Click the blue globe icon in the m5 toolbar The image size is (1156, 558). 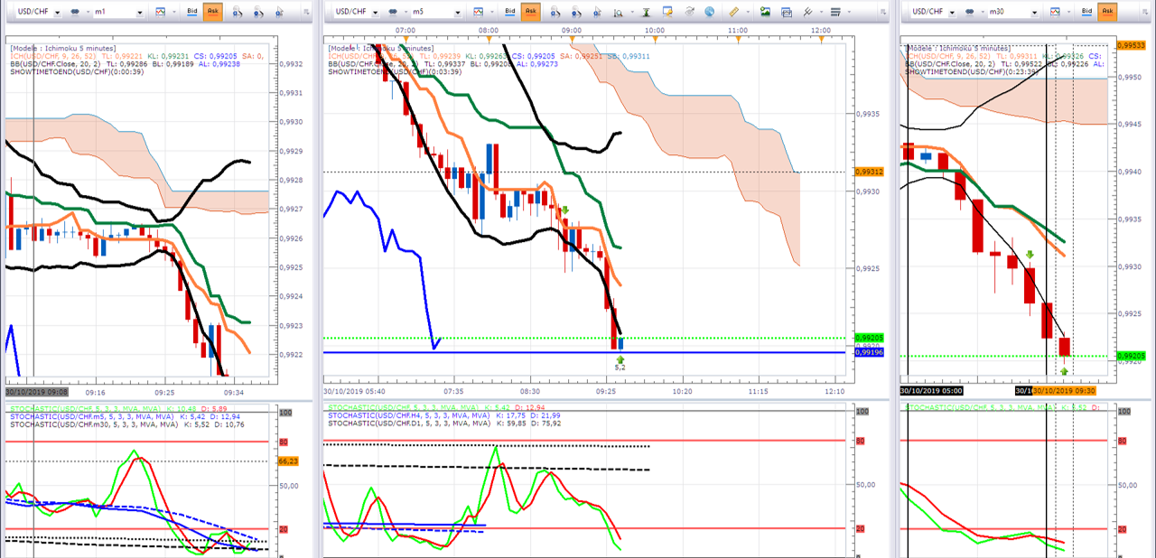(x=709, y=12)
